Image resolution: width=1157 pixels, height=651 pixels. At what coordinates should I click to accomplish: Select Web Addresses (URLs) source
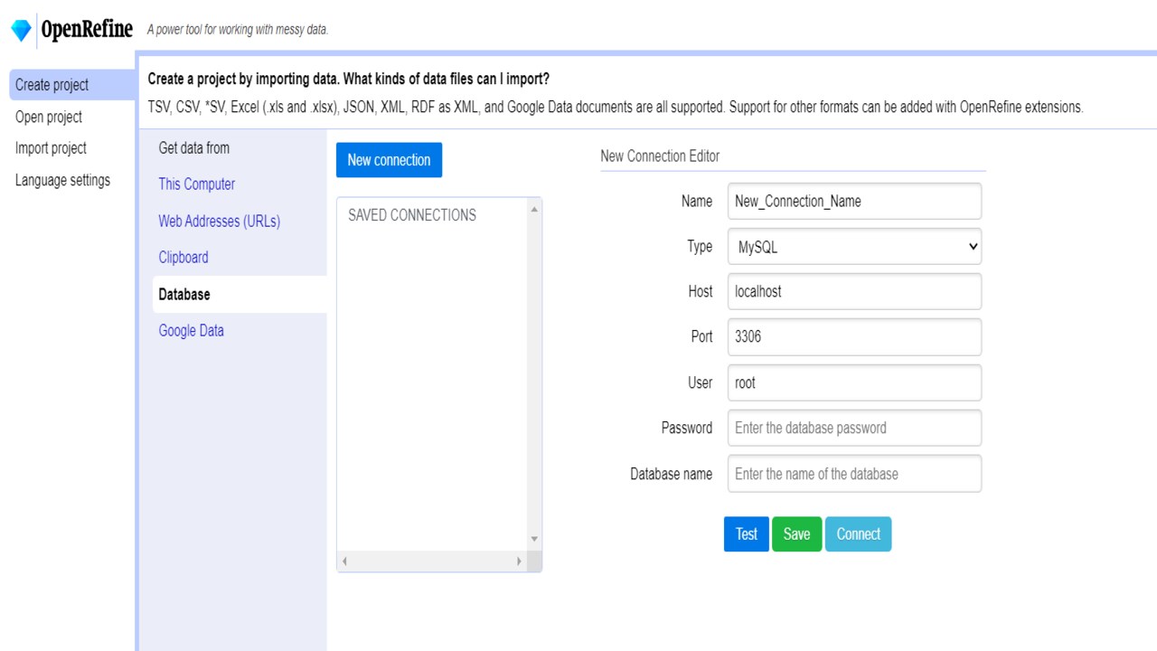point(220,221)
